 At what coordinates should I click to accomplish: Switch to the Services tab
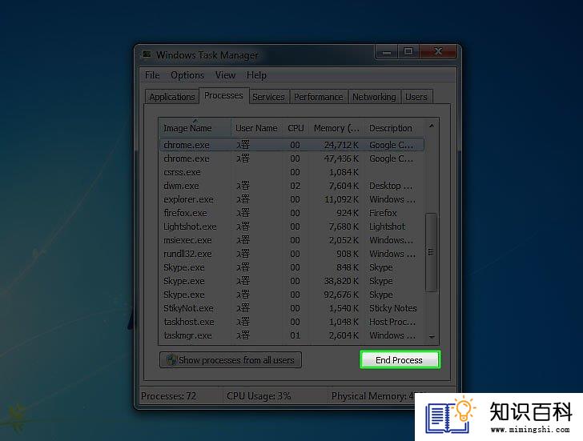269,97
